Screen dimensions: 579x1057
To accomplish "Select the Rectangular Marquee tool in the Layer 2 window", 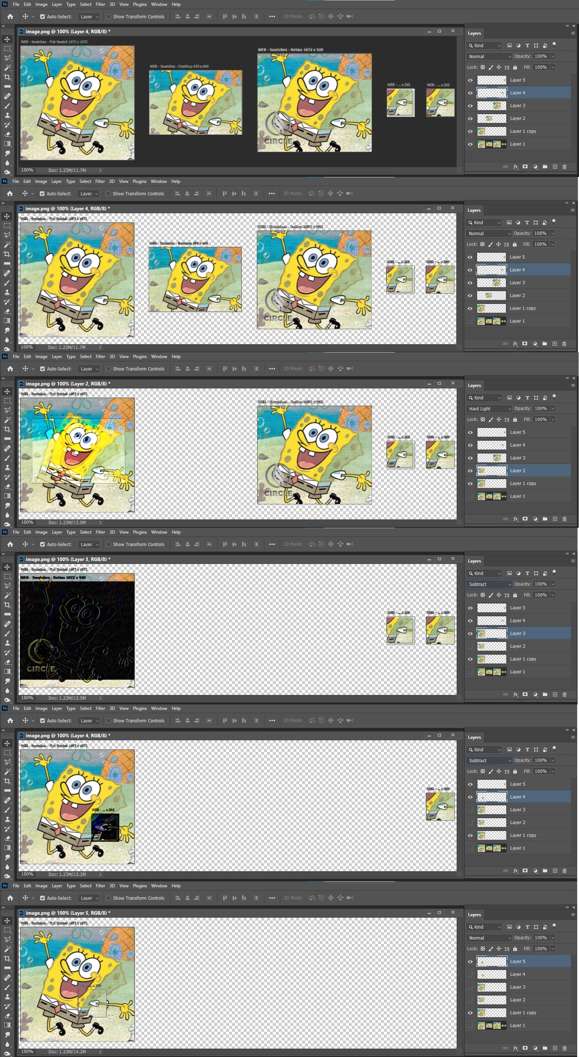I will 7,401.
